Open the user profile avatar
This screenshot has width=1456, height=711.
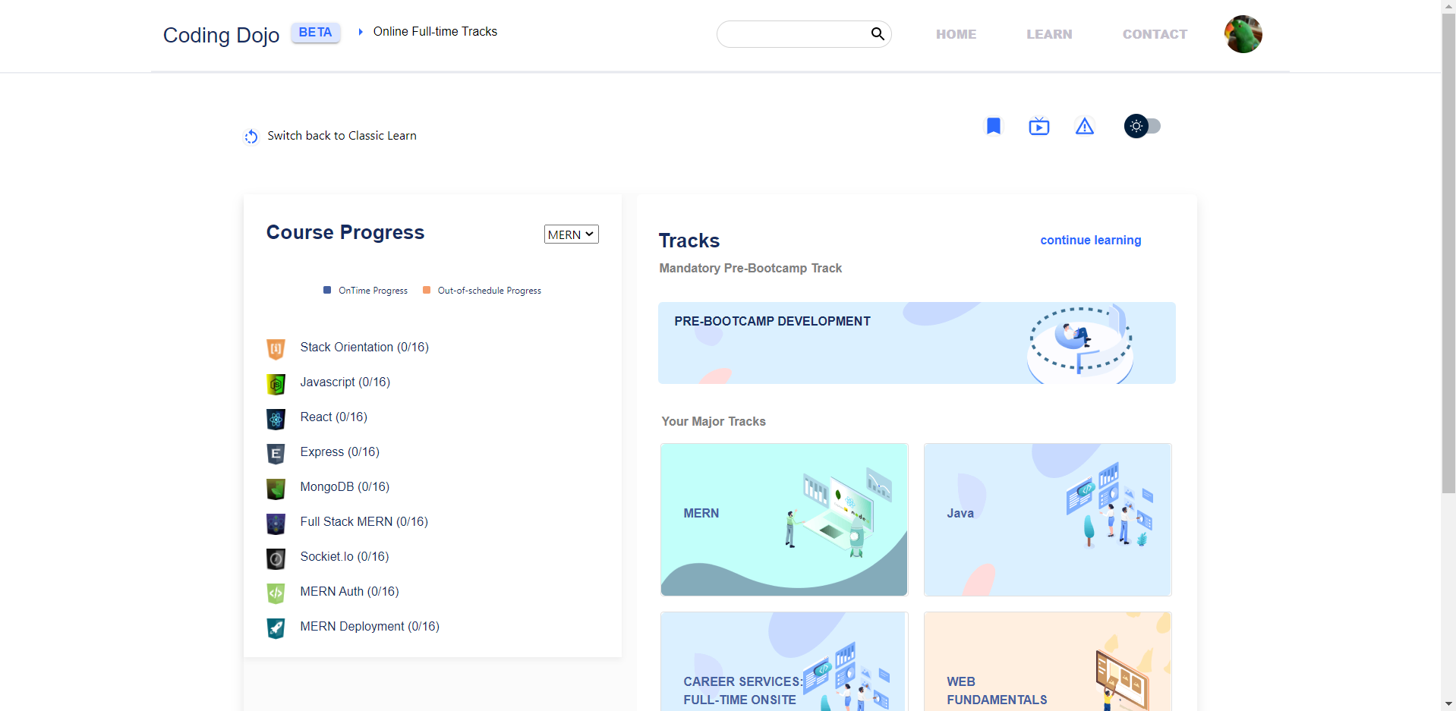coord(1243,34)
